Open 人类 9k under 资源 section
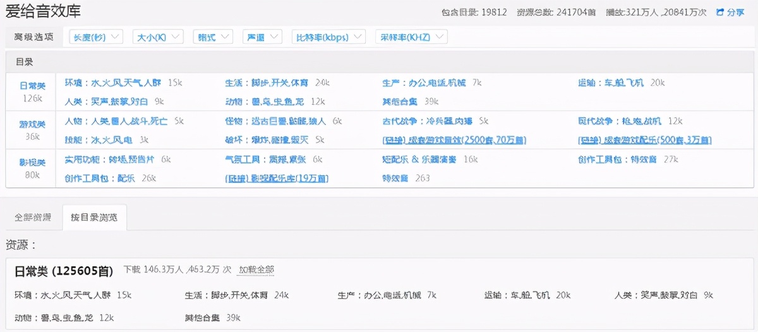 click(x=656, y=295)
